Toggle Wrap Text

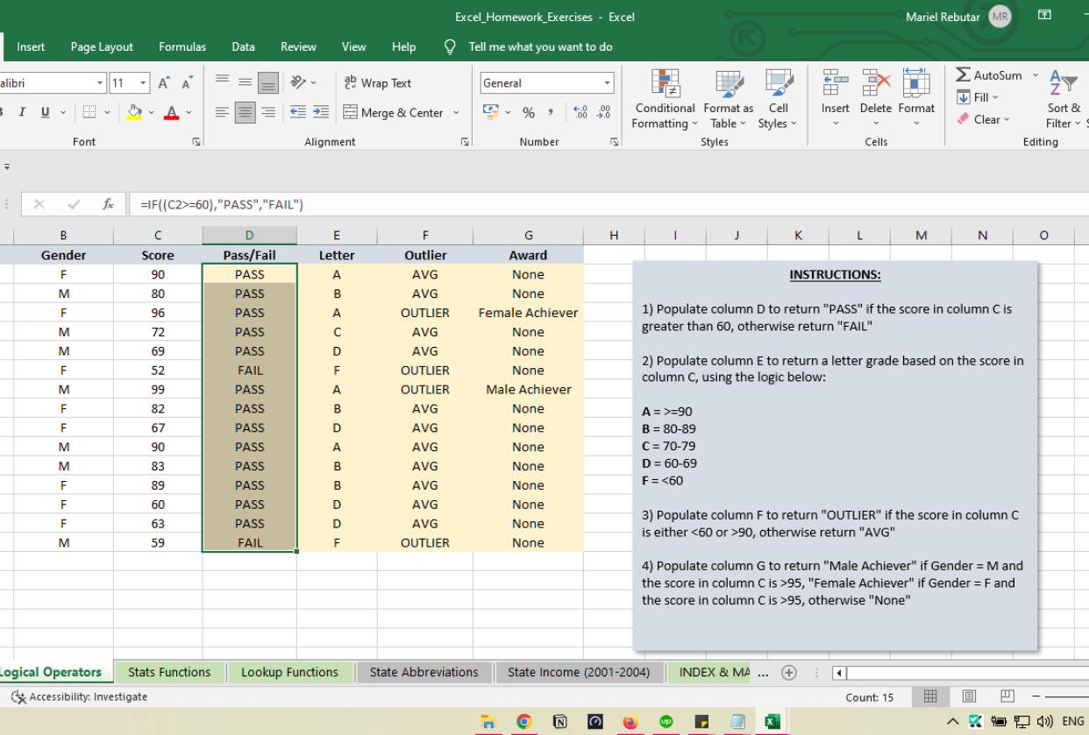click(377, 83)
